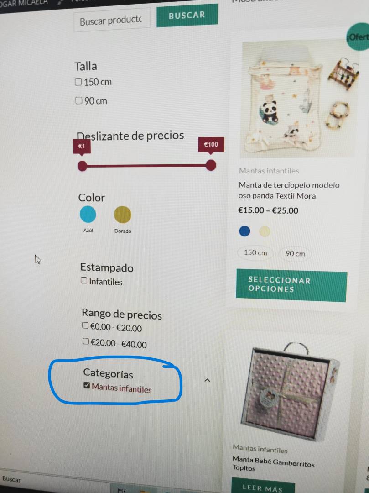Select the €100 maximum price slider handle
The image size is (369, 493).
[x=211, y=165]
